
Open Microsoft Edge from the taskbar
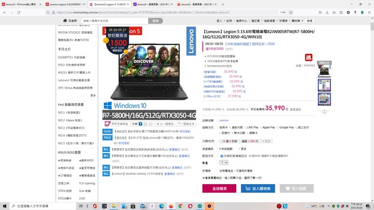[162, 206]
